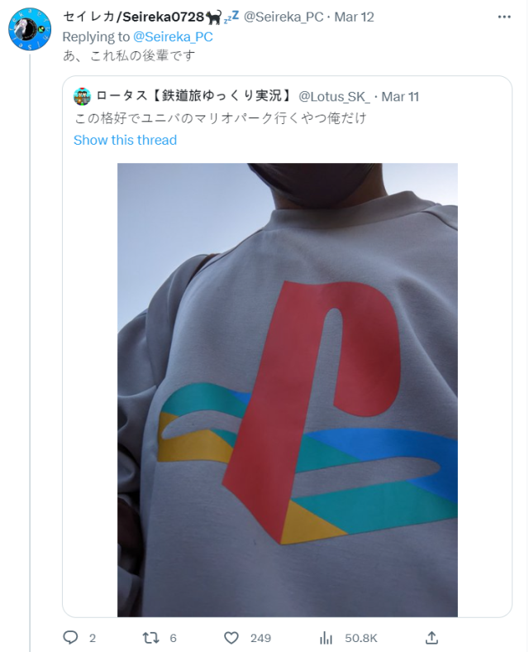Viewport: 529px width, 652px height.
Task: Open the three-dot more options menu
Action: tap(504, 17)
